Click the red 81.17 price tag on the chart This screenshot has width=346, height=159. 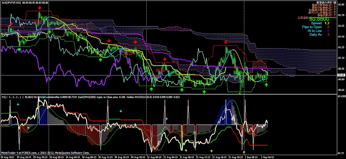point(128,53)
